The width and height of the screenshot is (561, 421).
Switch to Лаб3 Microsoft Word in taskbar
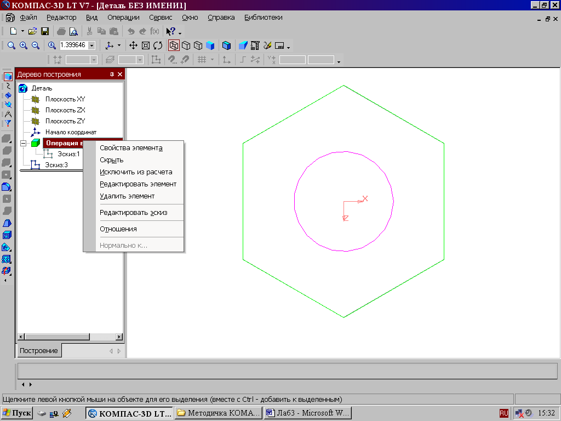[307, 413]
